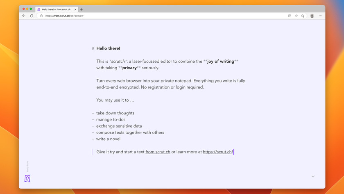Click the 'write a novel' list item
This screenshot has width=344, height=194.
108,139
